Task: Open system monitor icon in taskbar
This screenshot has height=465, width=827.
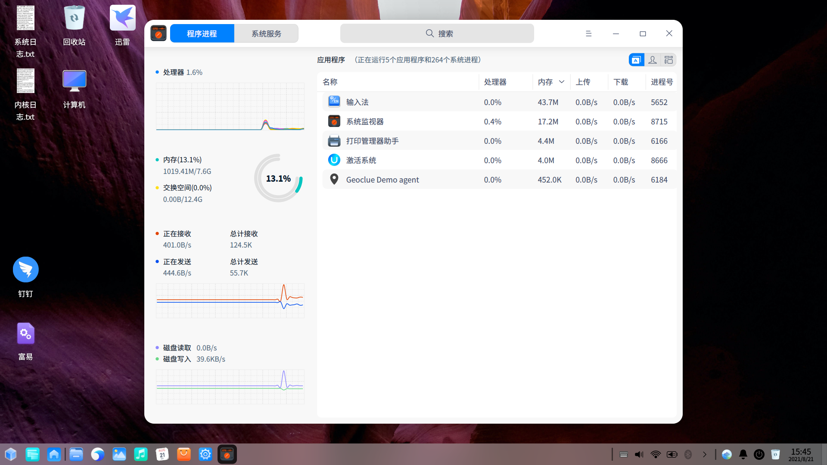Action: [x=227, y=454]
